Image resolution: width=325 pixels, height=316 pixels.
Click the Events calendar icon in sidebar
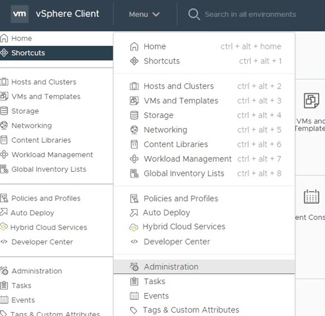click(4, 300)
